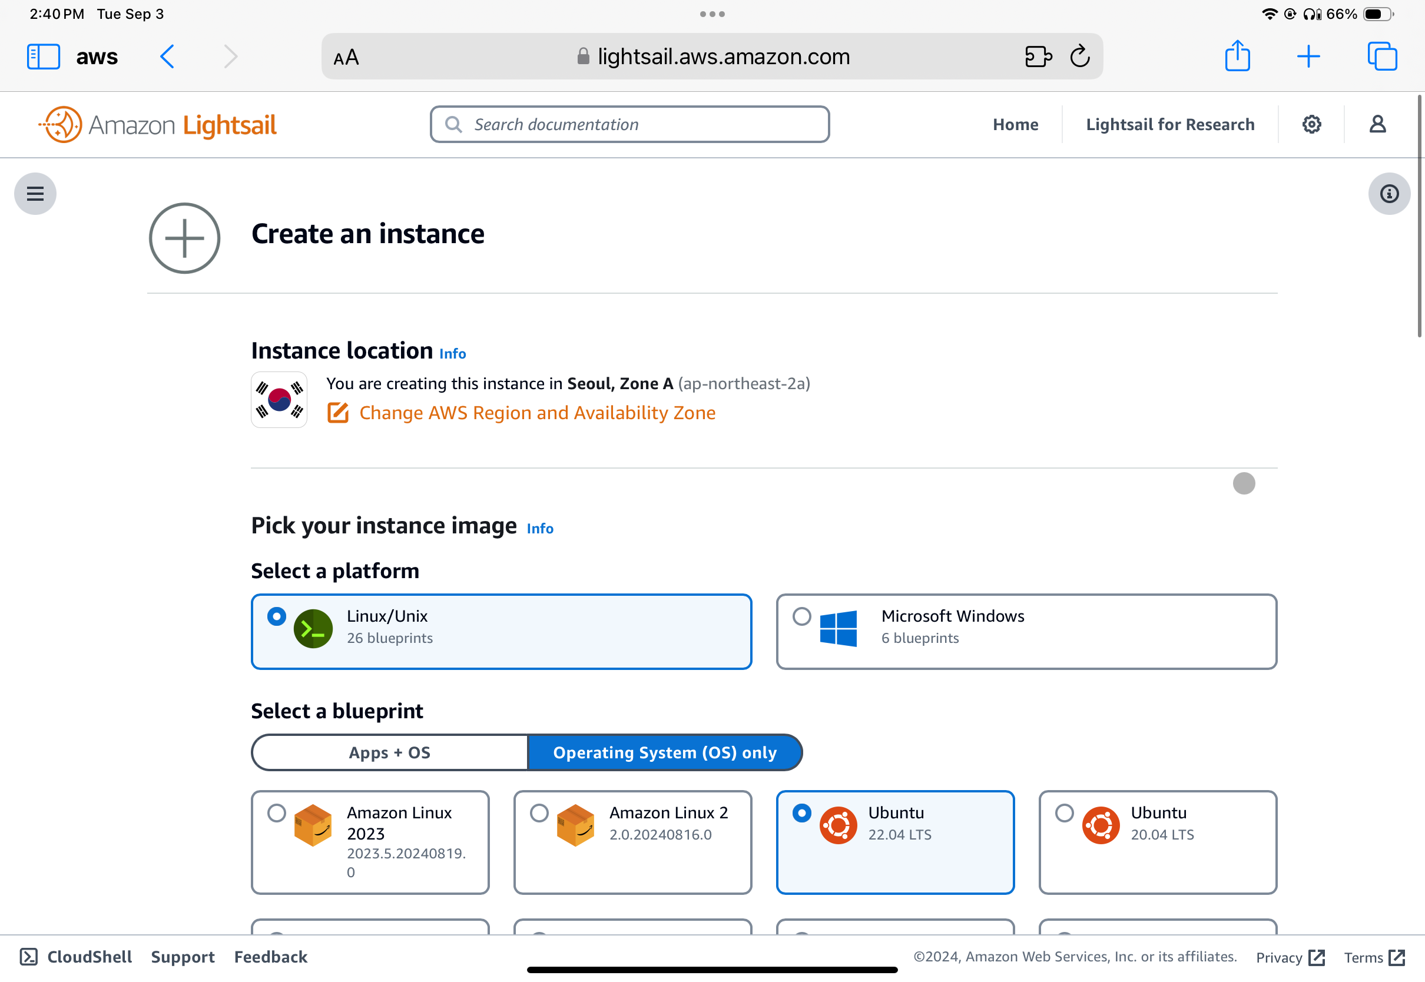
Task: Click the Amazon Linux 2 box icon
Action: 575,825
